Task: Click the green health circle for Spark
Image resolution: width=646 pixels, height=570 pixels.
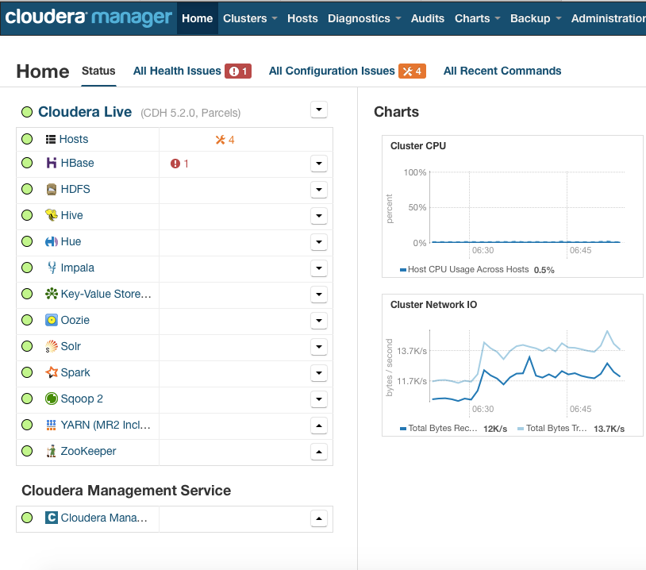Action: (27, 372)
